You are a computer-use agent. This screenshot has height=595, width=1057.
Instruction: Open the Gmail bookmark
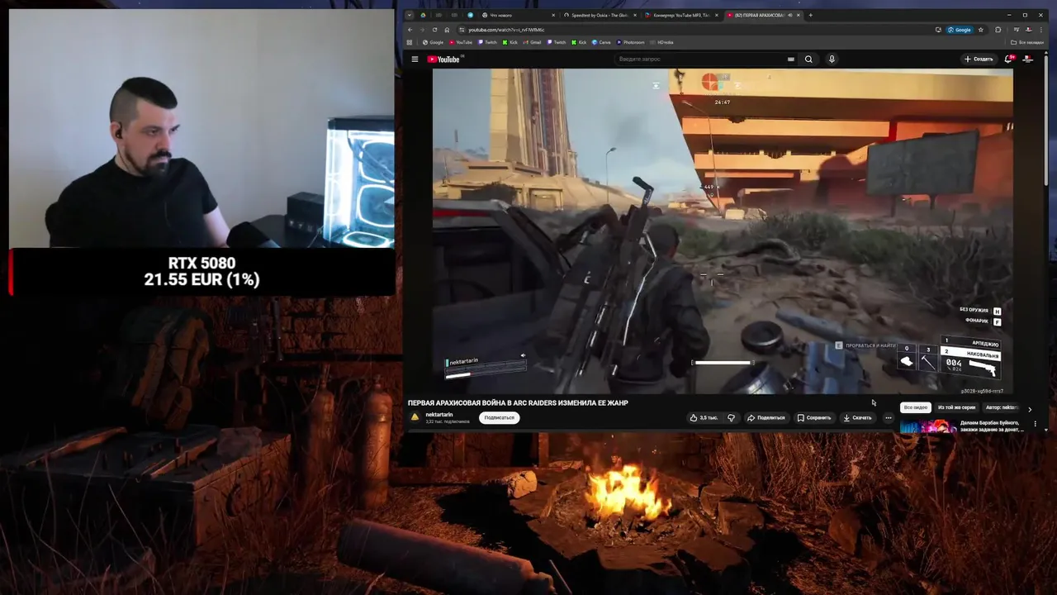tap(532, 42)
